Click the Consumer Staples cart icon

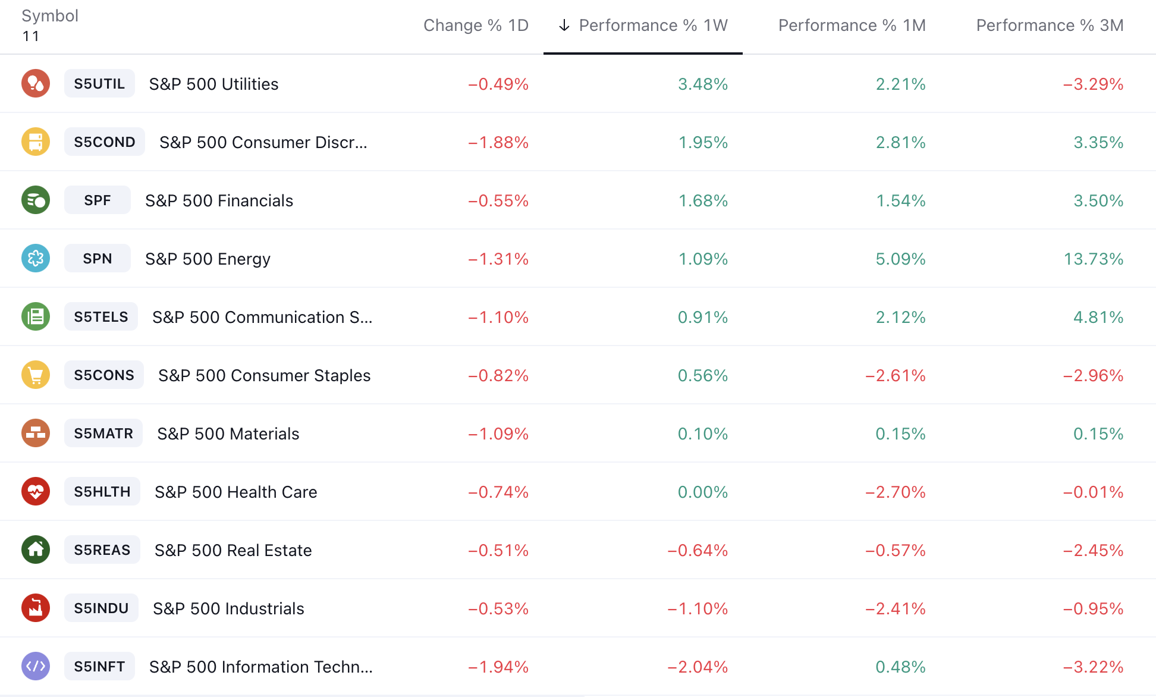coord(36,375)
